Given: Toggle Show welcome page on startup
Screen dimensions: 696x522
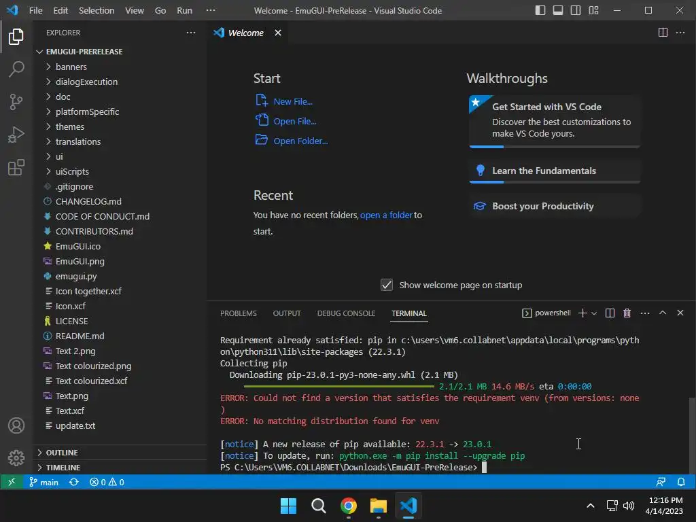Looking at the screenshot, I should pos(387,285).
